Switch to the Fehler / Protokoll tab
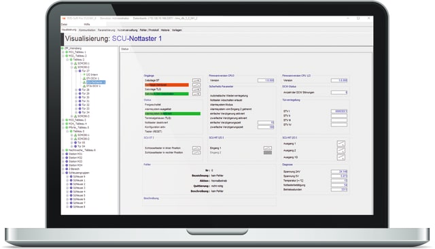Viewport: 435px width, 249px height. [x=150, y=30]
